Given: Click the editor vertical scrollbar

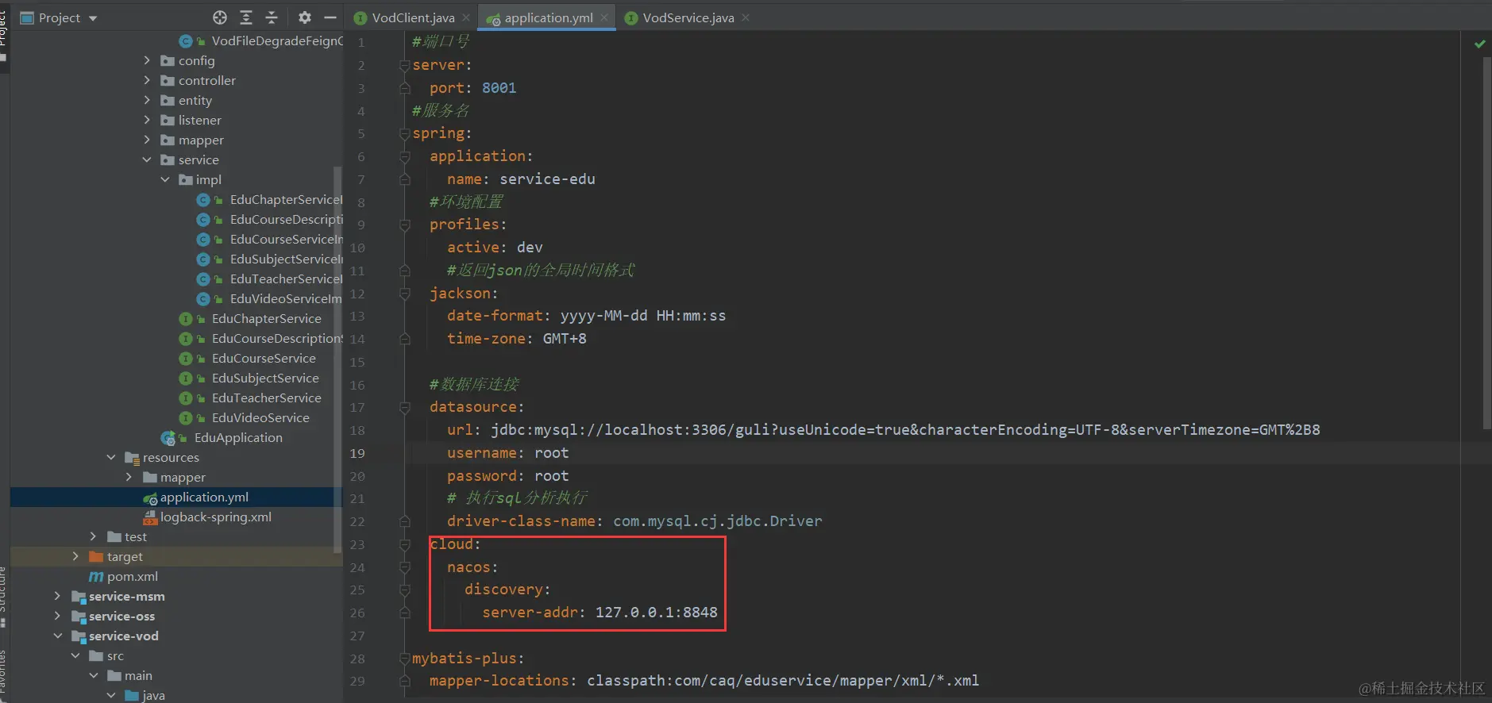Looking at the screenshot, I should tap(1486, 242).
